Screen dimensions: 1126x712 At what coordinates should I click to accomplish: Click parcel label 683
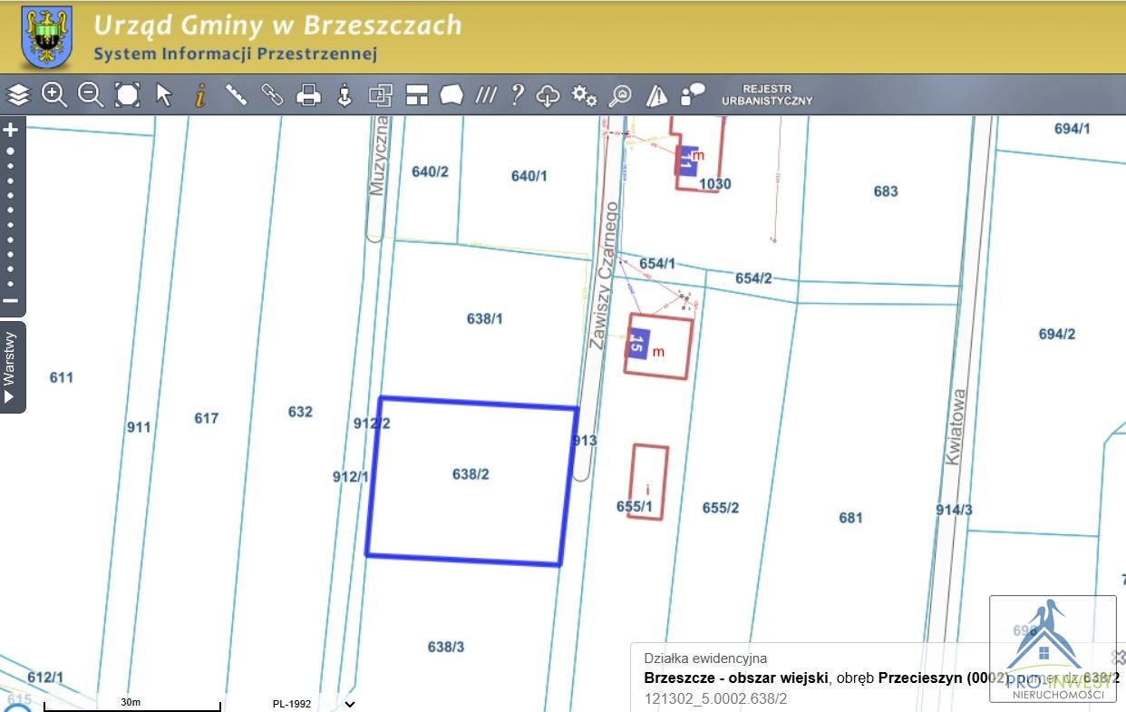(886, 191)
